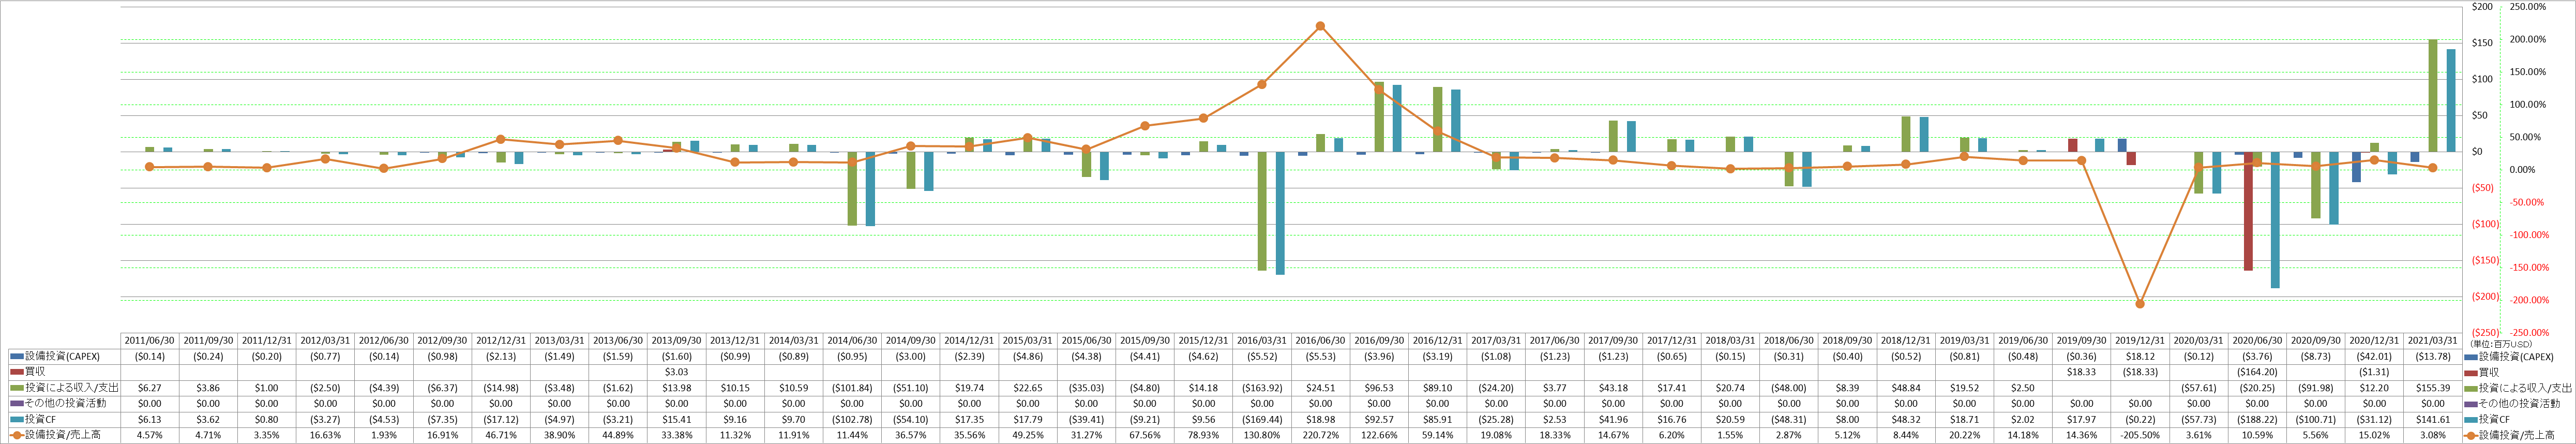The height and width of the screenshot is (444, 2576).
Task: Click the orange line peak point above 2016/06/30
Action: click(x=1320, y=26)
